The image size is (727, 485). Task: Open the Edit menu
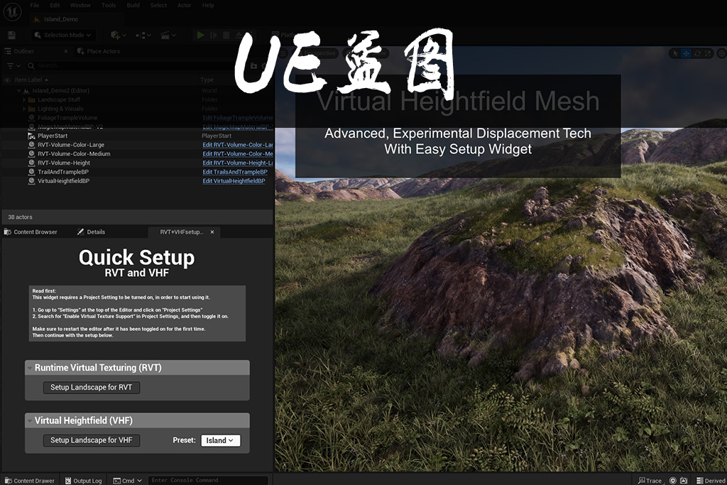coord(55,5)
